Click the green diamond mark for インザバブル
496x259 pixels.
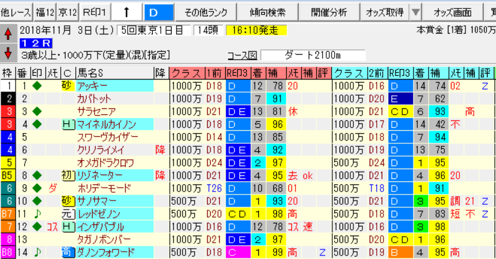tap(37, 226)
